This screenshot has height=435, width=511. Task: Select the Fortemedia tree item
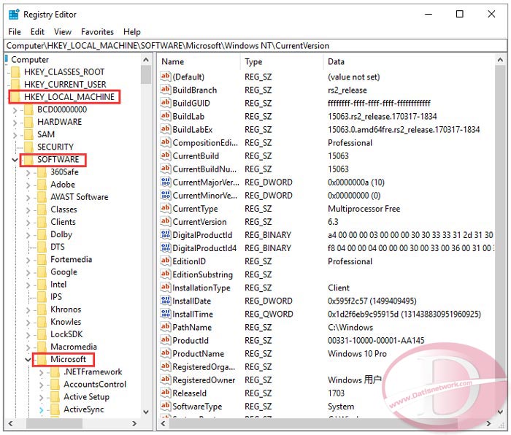pyautogui.click(x=71, y=259)
